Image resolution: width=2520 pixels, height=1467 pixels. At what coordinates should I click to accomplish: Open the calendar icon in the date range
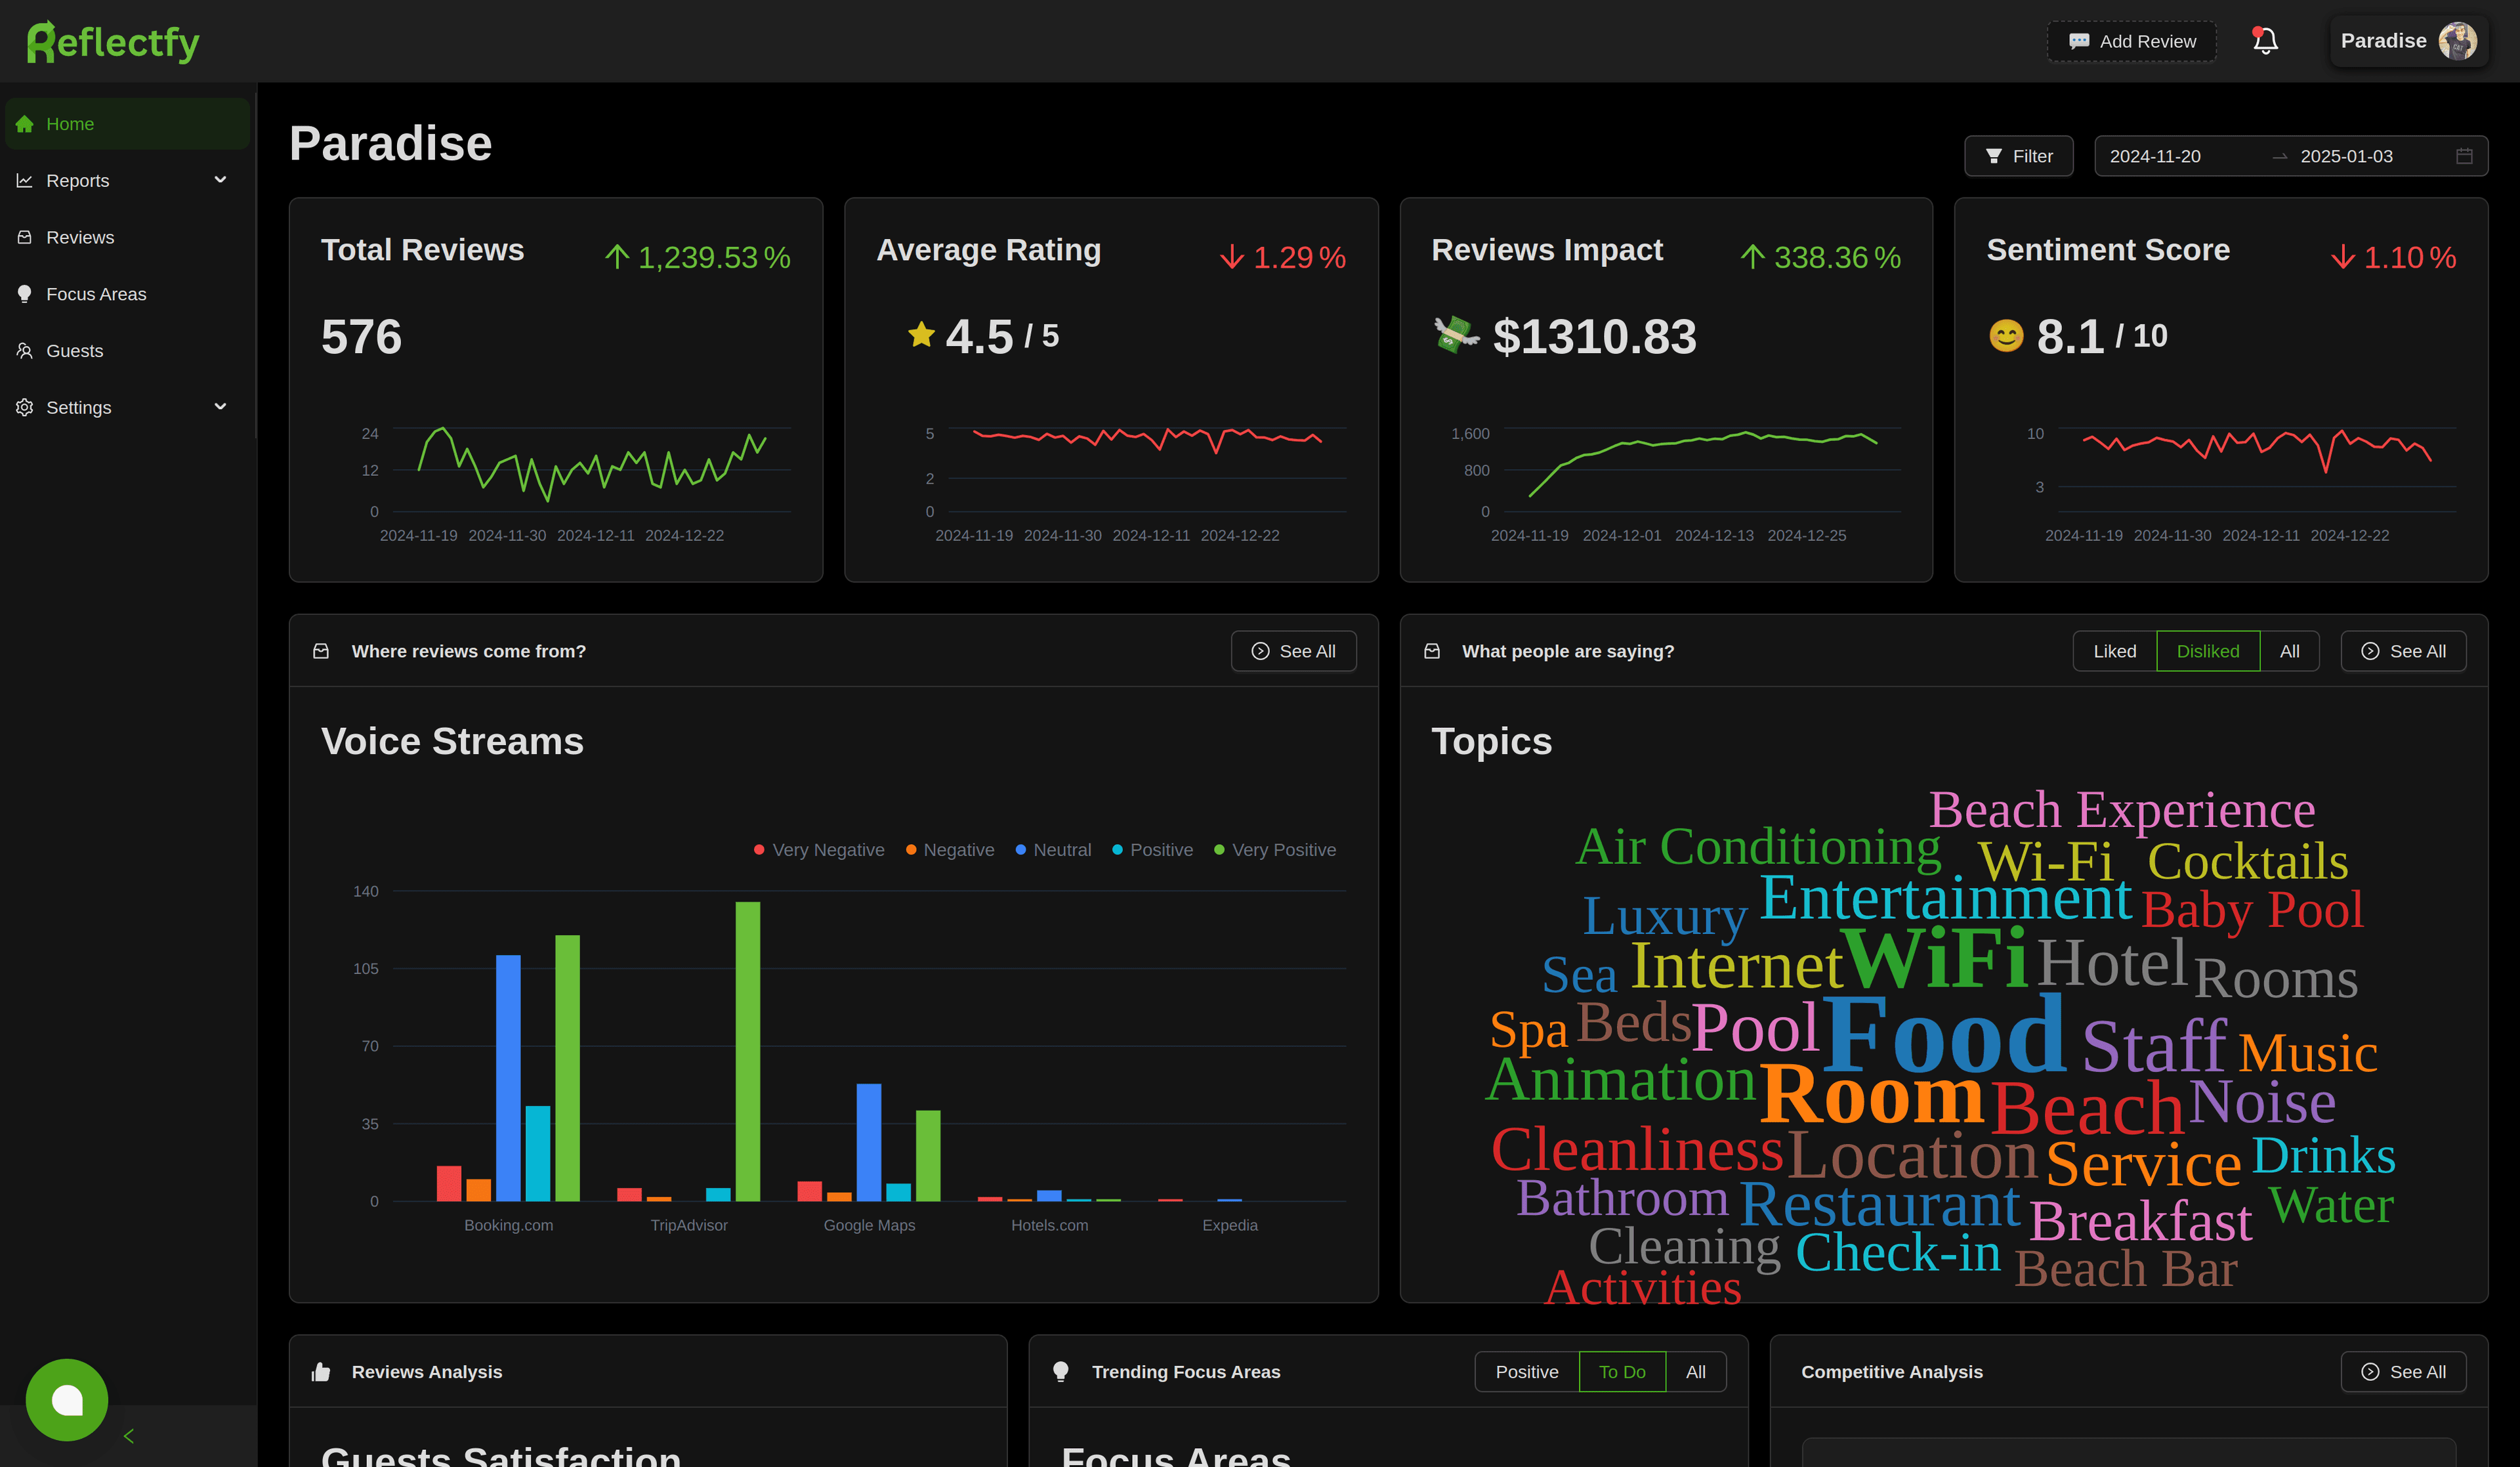click(2464, 156)
